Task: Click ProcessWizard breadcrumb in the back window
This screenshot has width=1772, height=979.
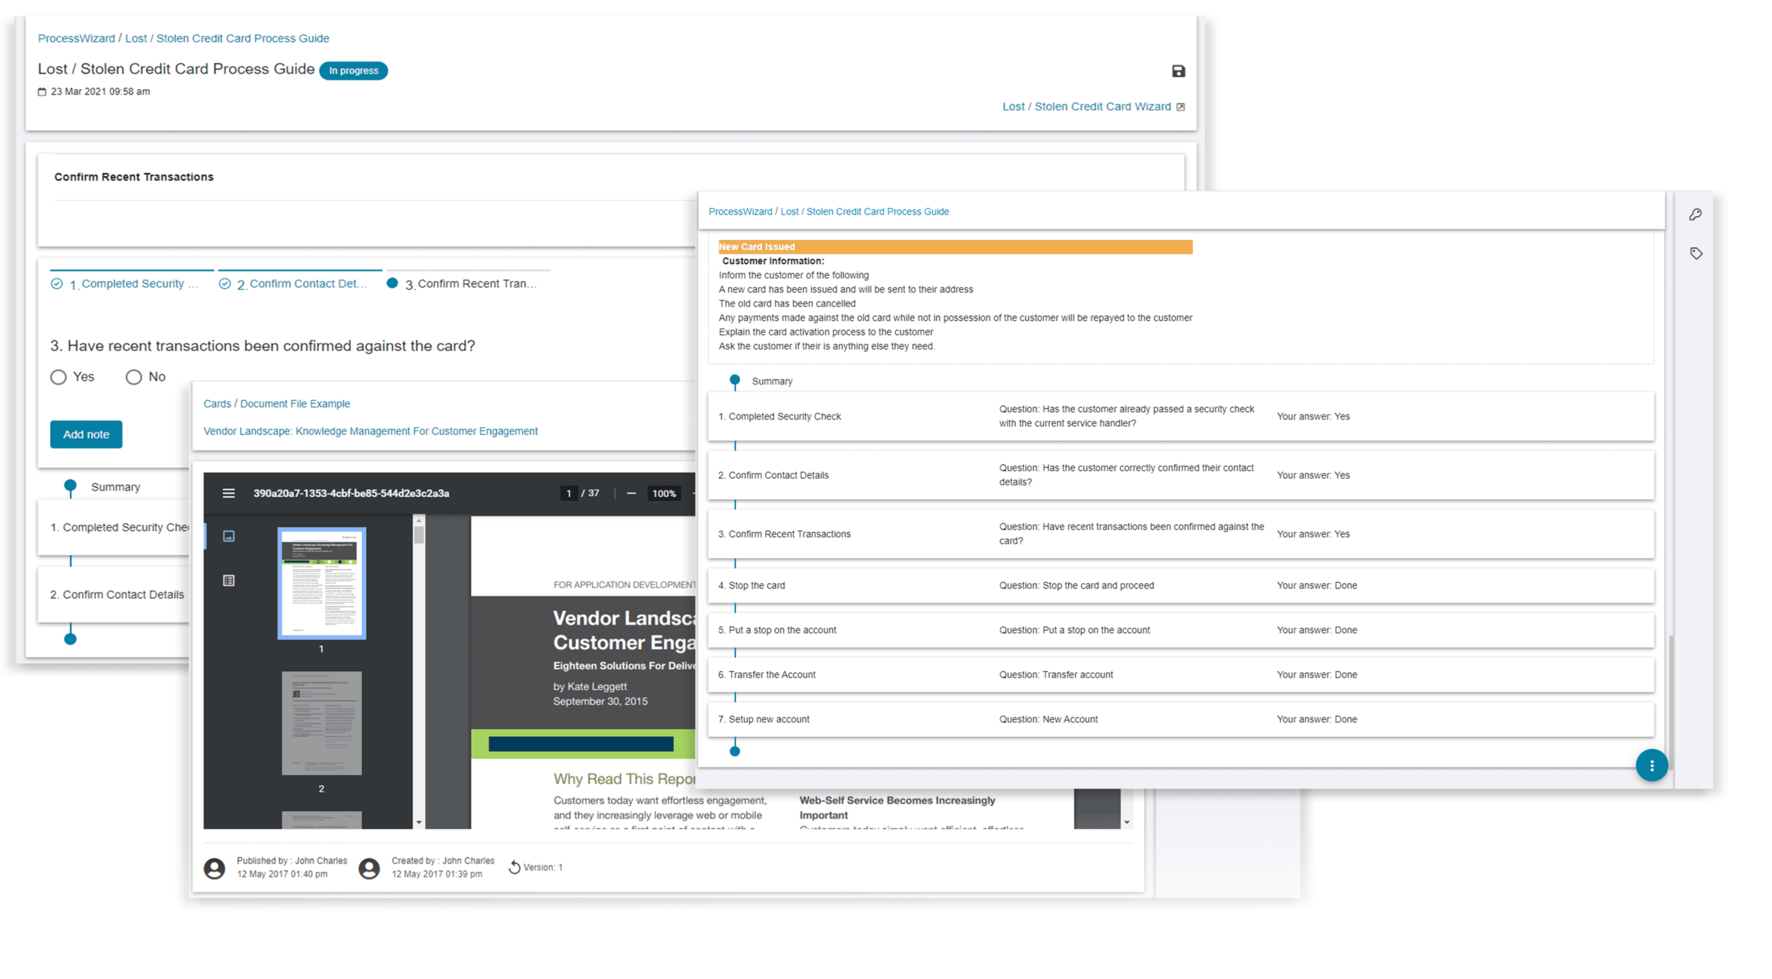Action: pos(76,38)
